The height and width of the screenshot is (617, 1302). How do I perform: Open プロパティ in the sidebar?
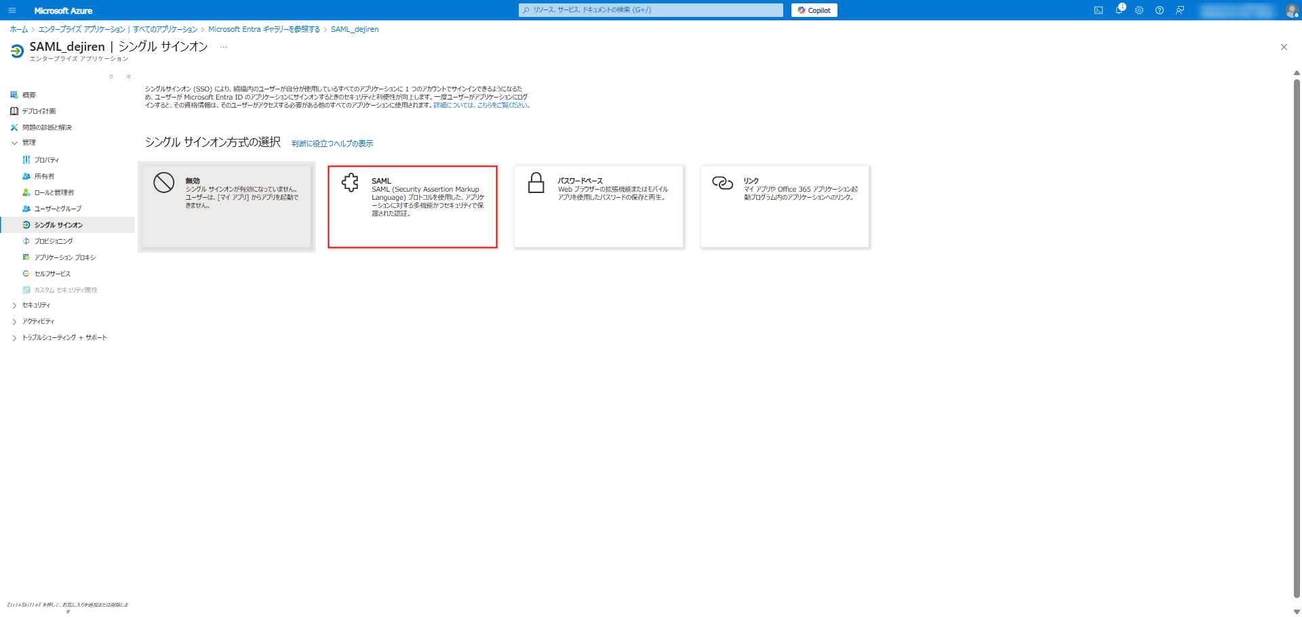click(x=47, y=160)
